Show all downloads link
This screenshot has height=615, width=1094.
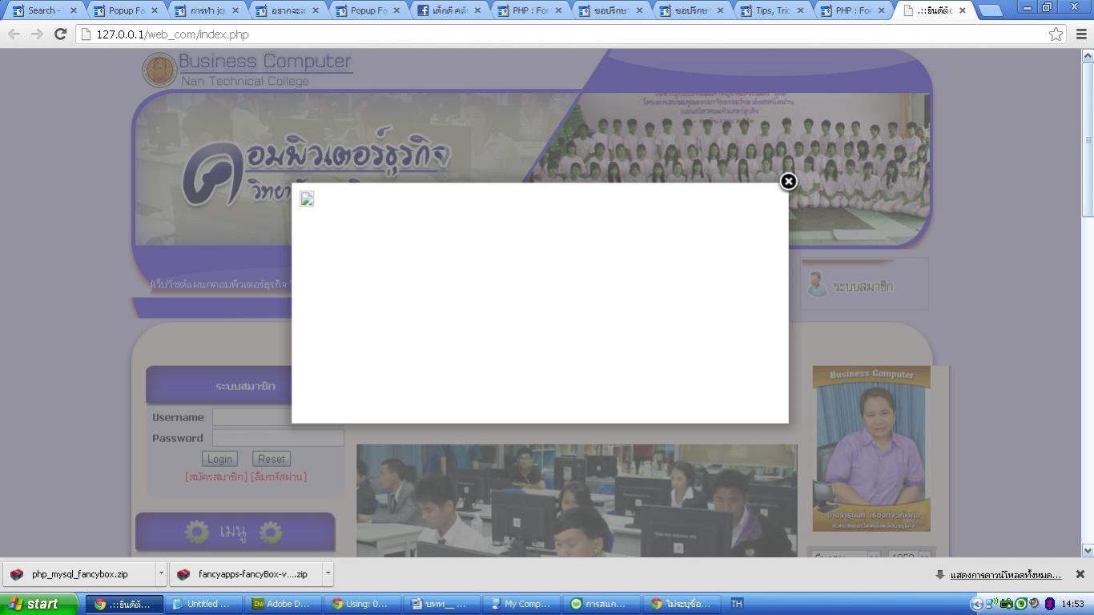click(x=1006, y=575)
